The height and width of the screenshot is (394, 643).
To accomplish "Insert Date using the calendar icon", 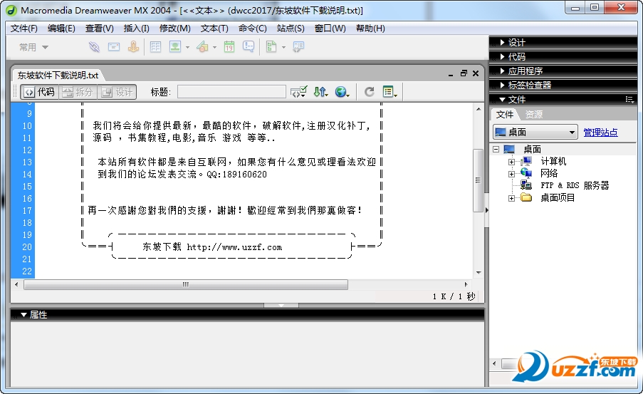I will (x=229, y=47).
